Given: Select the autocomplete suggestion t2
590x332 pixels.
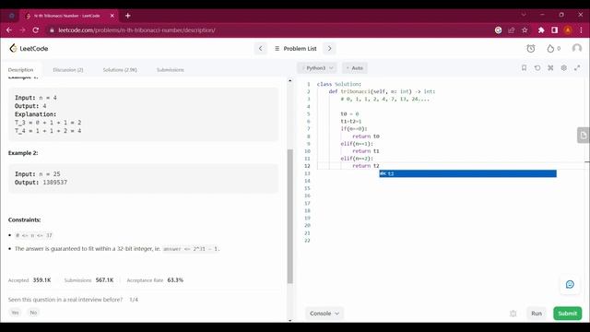Looking at the screenshot, I should (x=467, y=173).
